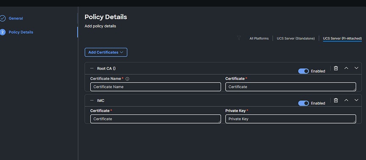
Task: Collapse the Root CA section
Action: click(x=92, y=68)
